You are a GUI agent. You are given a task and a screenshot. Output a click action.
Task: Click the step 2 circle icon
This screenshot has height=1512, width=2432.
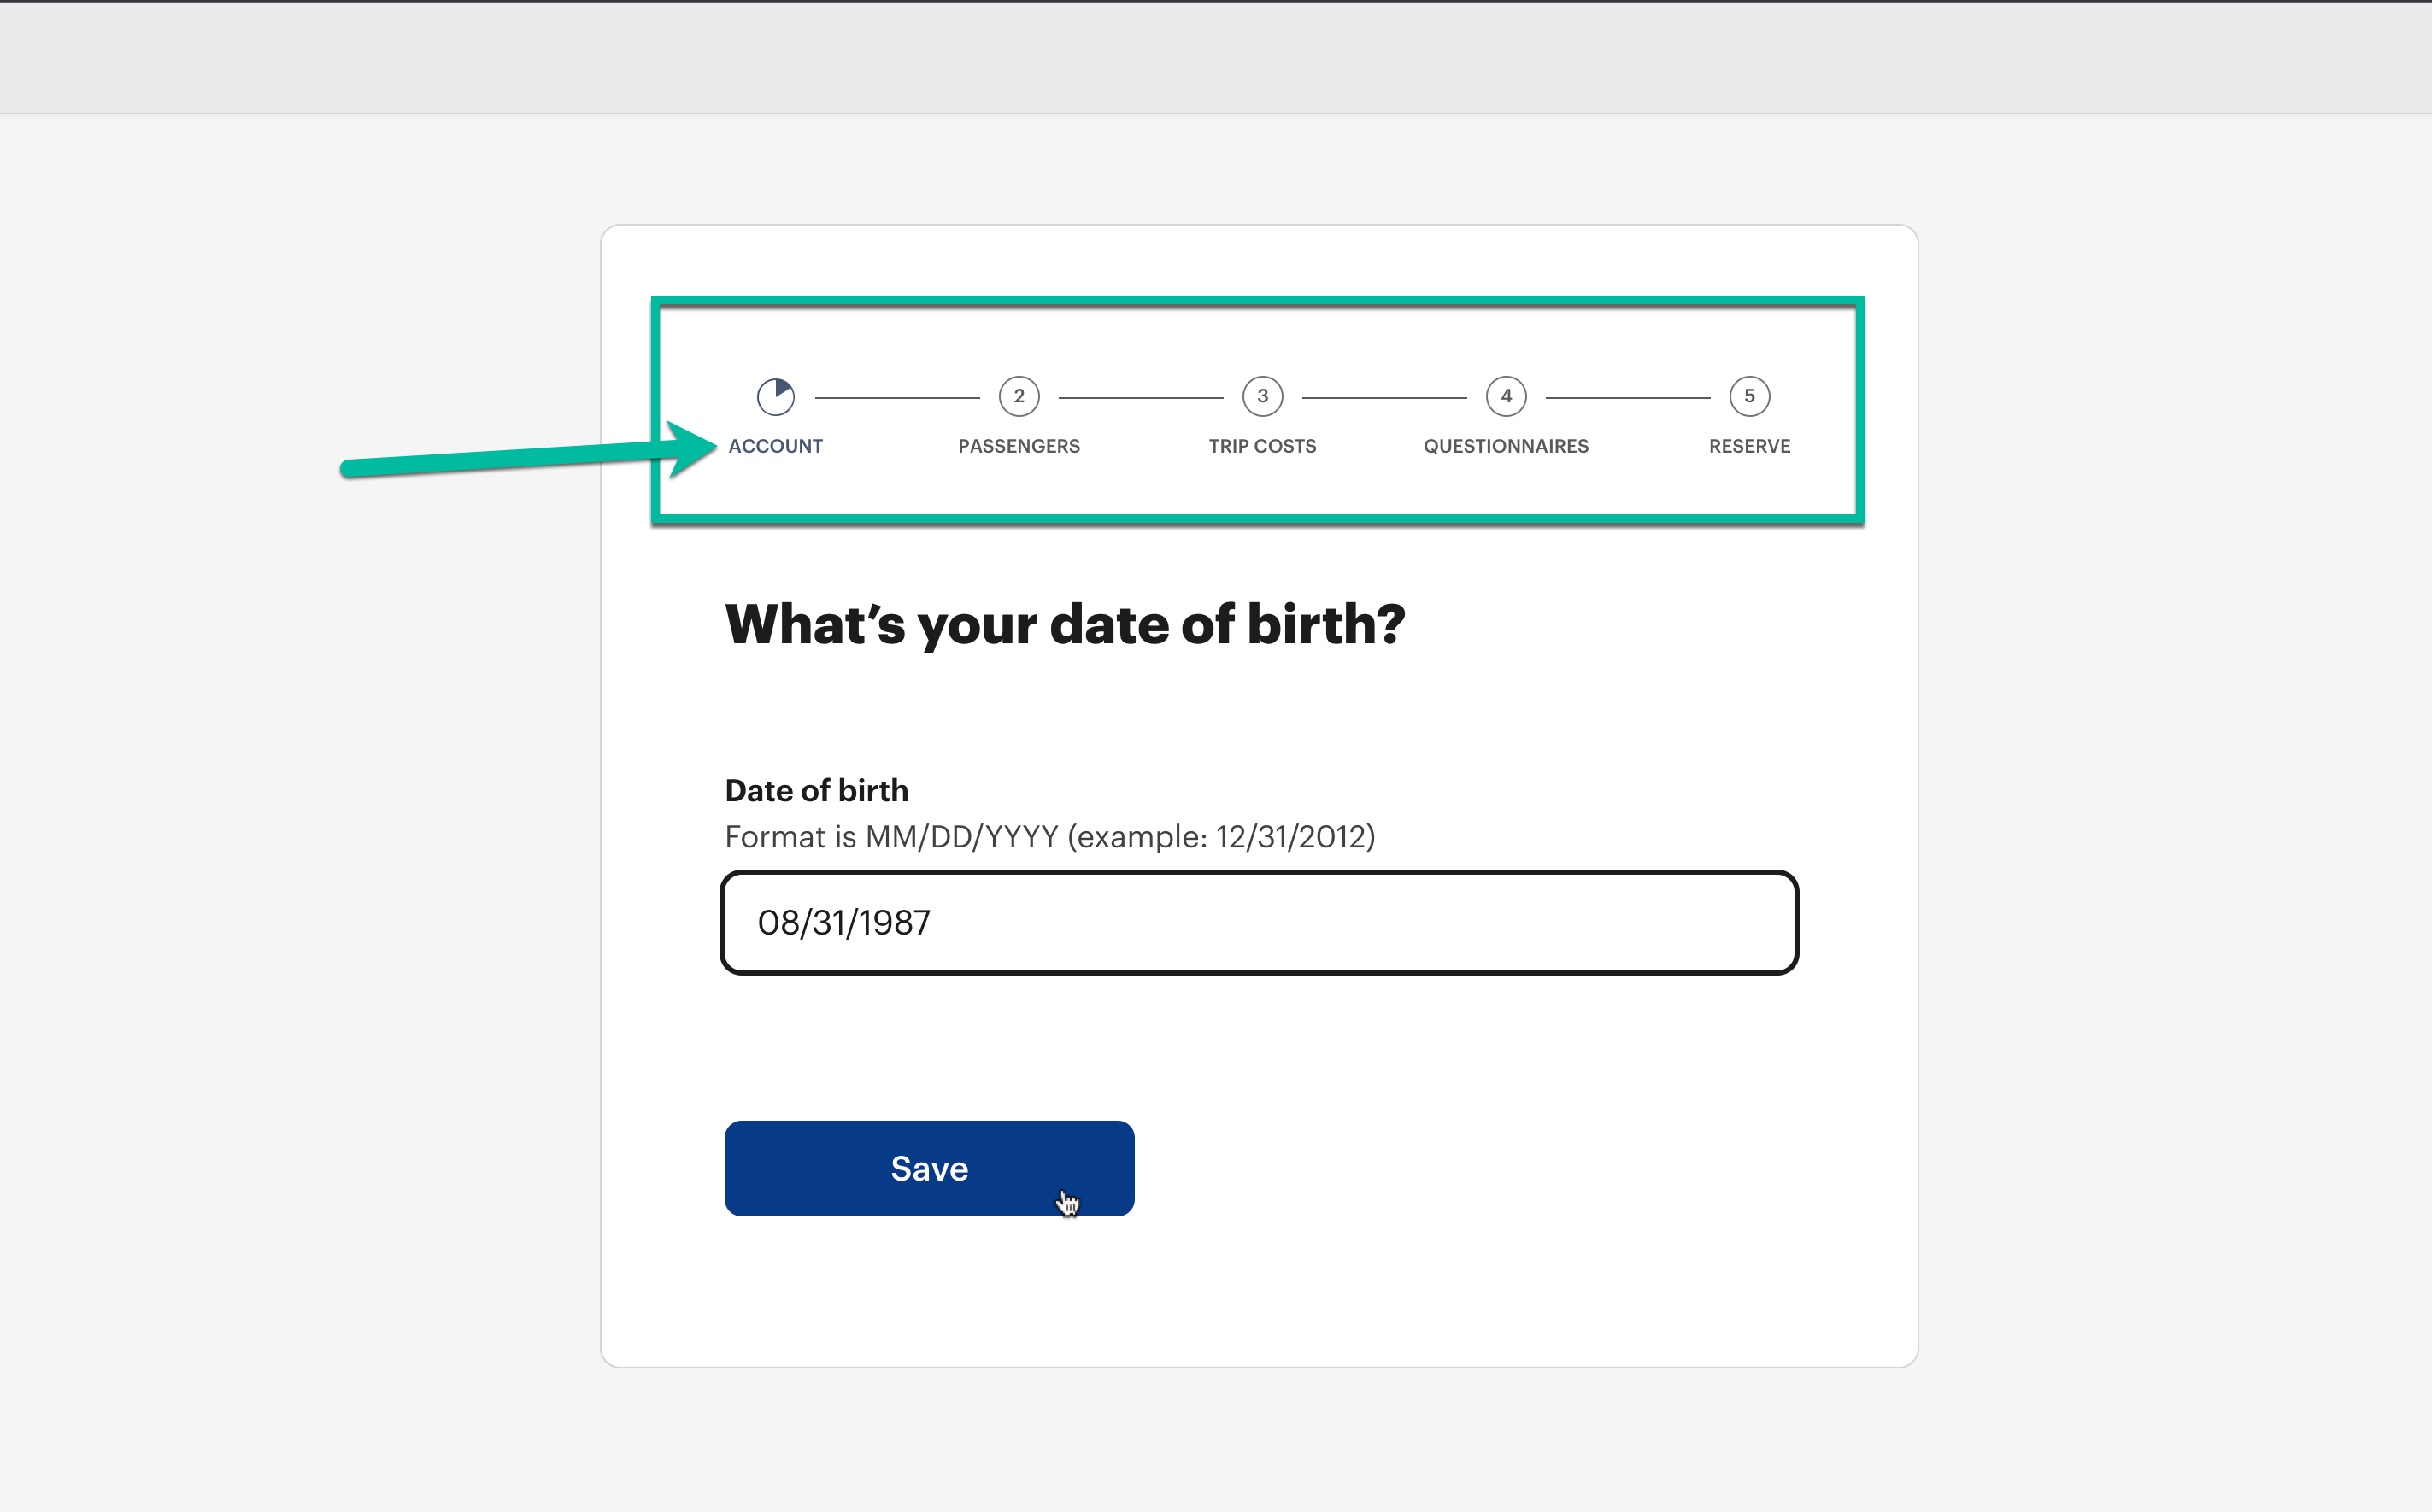pyautogui.click(x=1019, y=397)
